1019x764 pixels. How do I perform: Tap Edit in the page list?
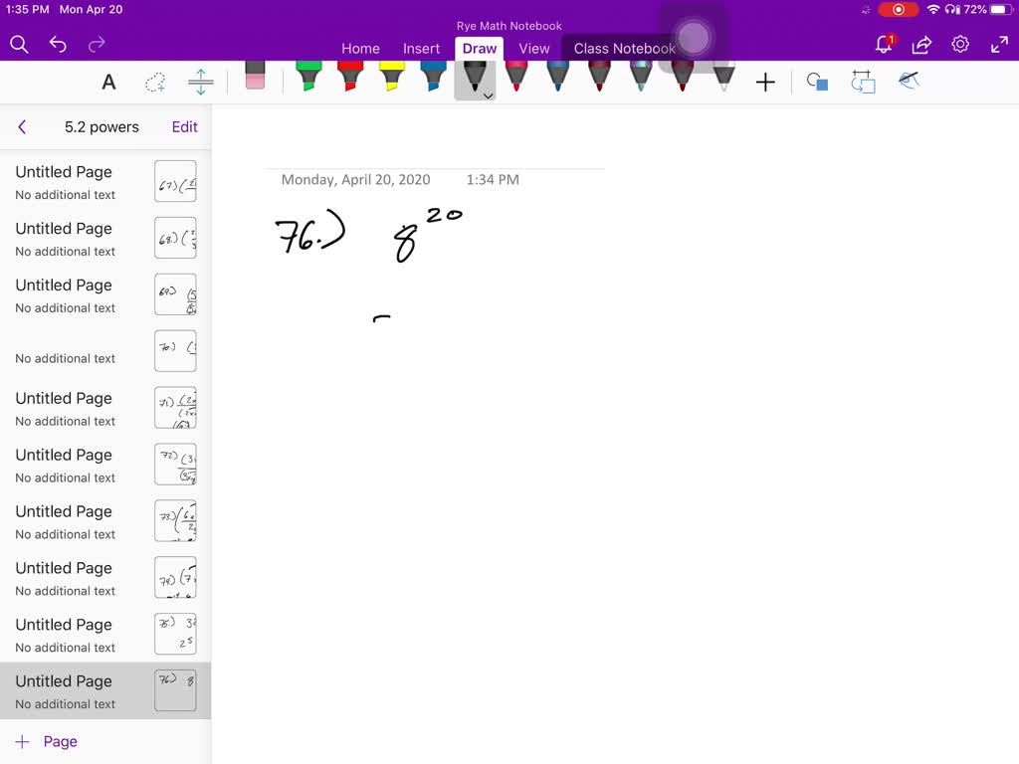click(184, 127)
